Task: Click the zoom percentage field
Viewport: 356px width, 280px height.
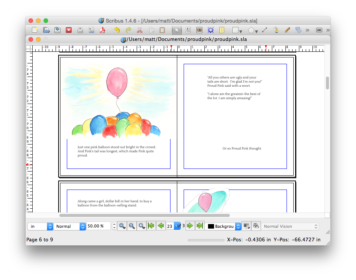Action: (98, 226)
